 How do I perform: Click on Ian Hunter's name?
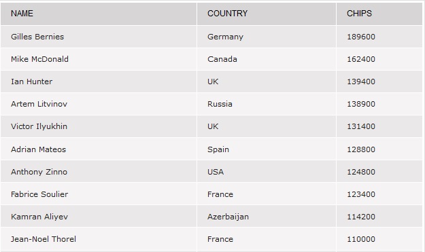click(x=32, y=82)
